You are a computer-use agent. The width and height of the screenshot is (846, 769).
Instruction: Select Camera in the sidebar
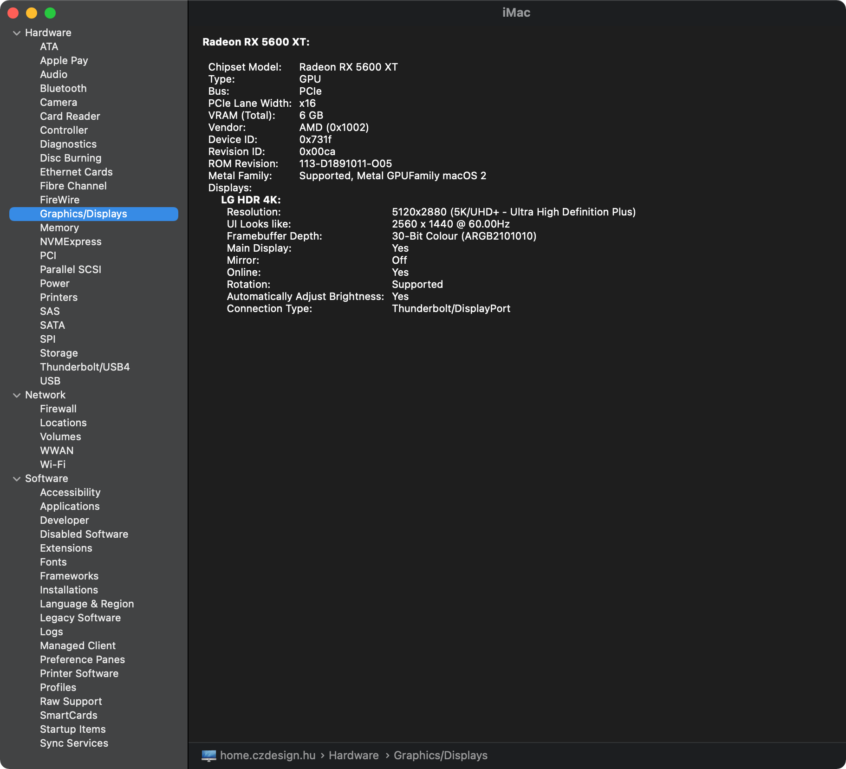pyautogui.click(x=59, y=102)
